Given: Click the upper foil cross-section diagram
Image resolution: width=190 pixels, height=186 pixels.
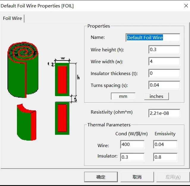Looking at the screenshot, I should [62, 80].
